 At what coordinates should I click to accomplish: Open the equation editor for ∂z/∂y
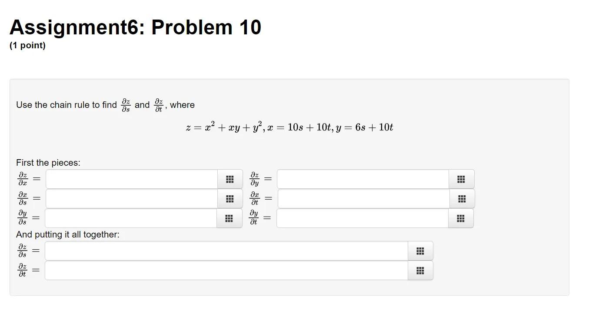pyautogui.click(x=461, y=179)
